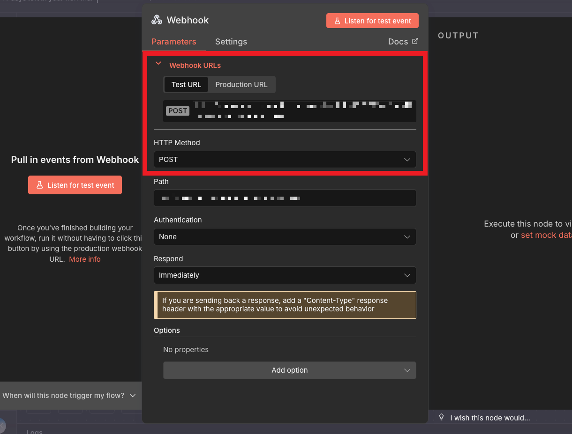Click the No properties text under Options
572x434 pixels.
[186, 350]
